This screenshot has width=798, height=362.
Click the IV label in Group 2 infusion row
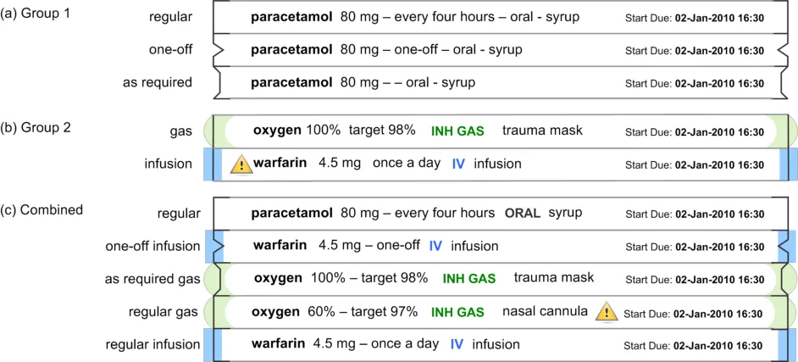pyautogui.click(x=457, y=164)
